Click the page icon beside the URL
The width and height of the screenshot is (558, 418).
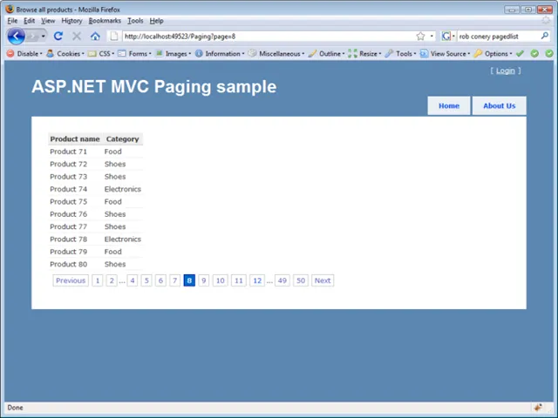tap(114, 36)
